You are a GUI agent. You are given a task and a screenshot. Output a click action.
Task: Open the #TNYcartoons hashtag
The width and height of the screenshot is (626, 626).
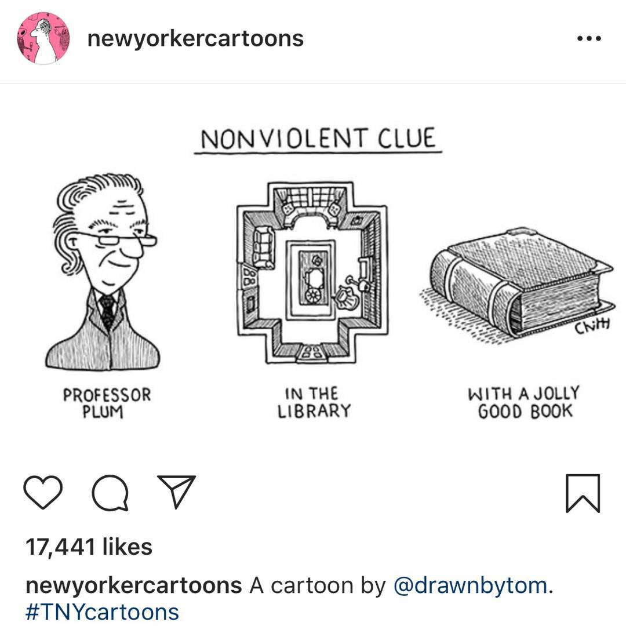point(102,612)
